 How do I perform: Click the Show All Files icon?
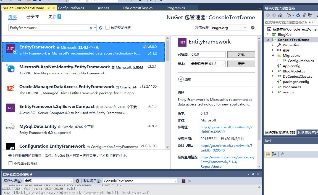point(310,15)
